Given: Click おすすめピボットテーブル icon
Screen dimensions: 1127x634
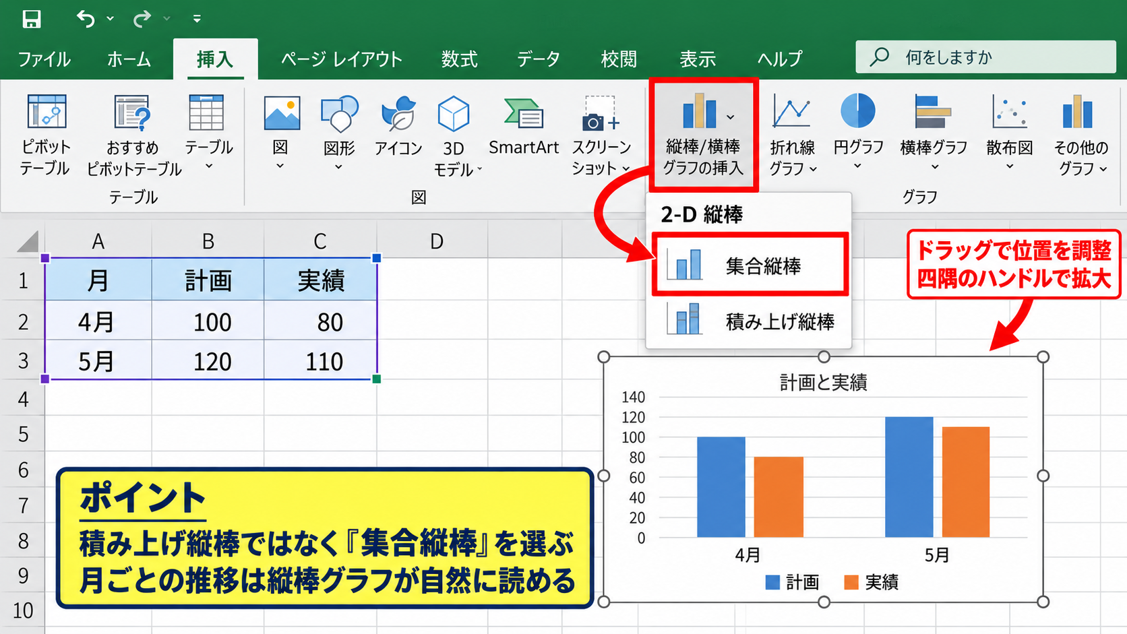Looking at the screenshot, I should pyautogui.click(x=132, y=112).
